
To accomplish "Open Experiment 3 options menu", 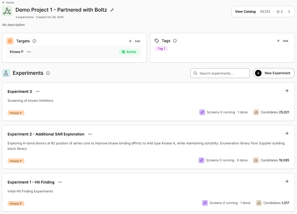I will pyautogui.click(x=38, y=91).
